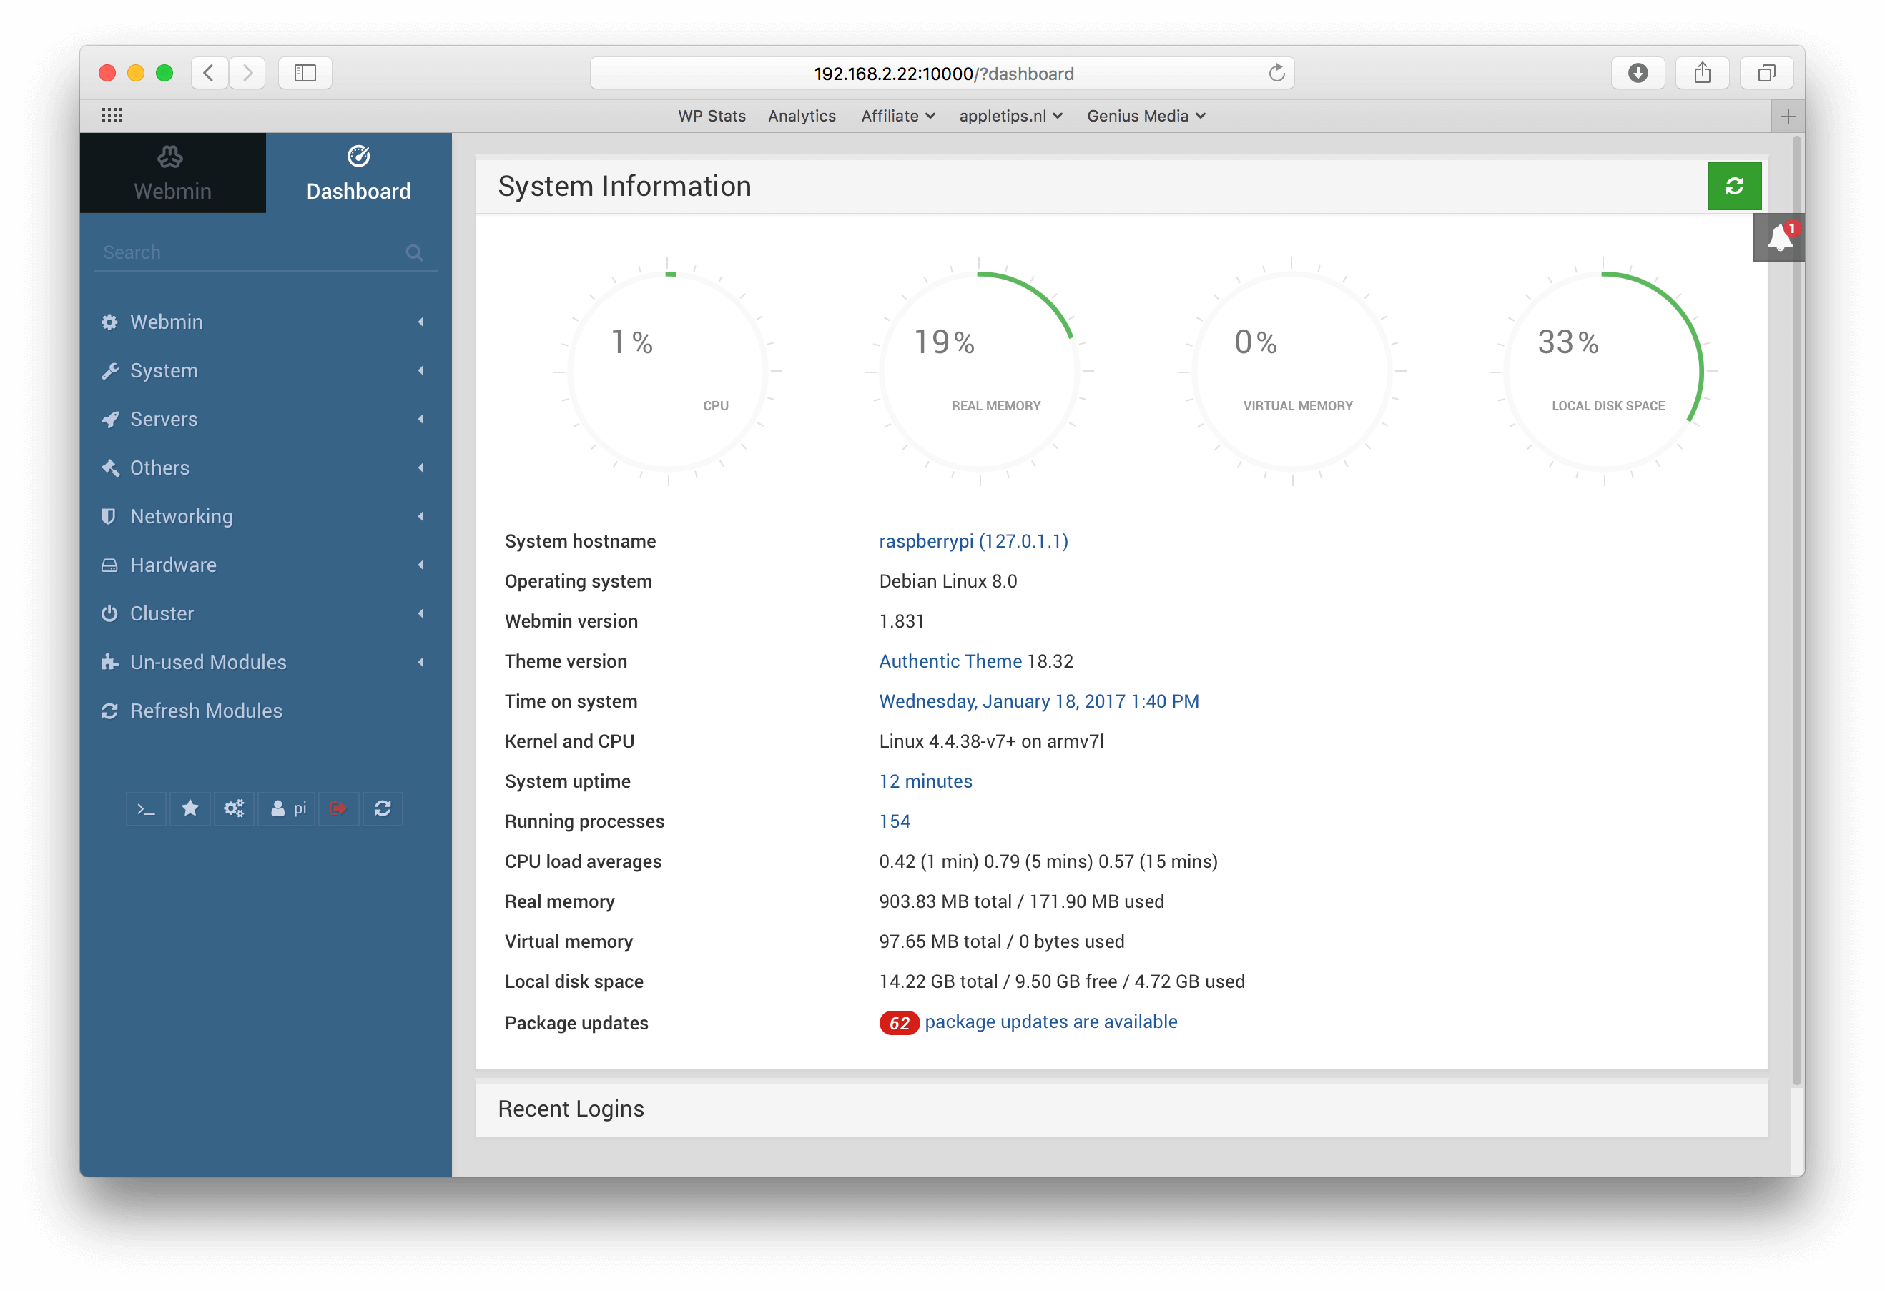Click the red logout icon
The height and width of the screenshot is (1291, 1885).
(x=338, y=808)
